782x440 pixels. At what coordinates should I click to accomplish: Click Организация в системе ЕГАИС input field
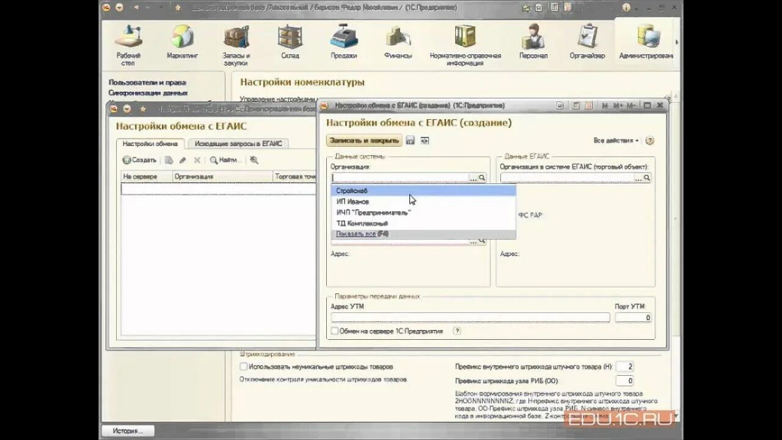[567, 178]
